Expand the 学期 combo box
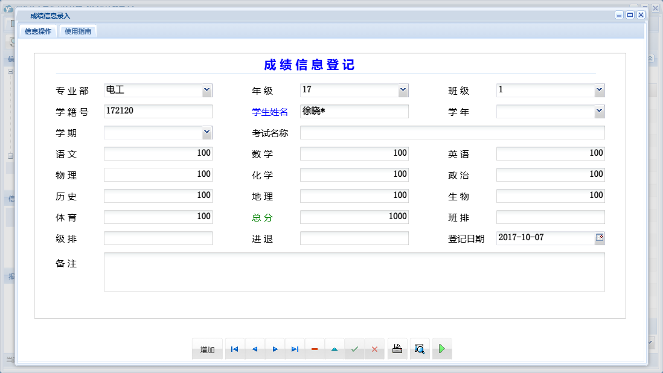 (207, 132)
